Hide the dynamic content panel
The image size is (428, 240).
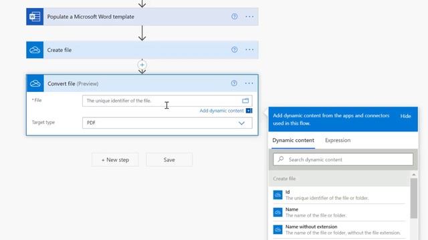pos(406,116)
